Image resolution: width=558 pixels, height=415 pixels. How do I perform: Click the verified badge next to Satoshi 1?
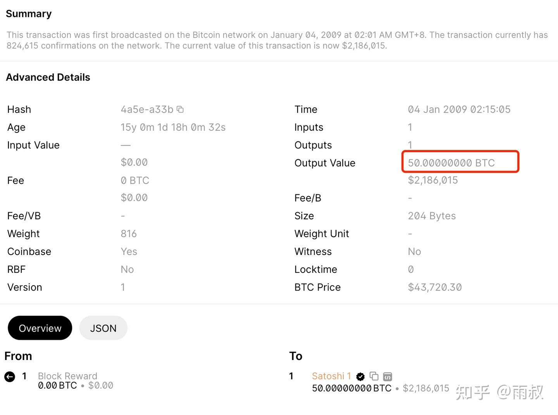pos(360,376)
